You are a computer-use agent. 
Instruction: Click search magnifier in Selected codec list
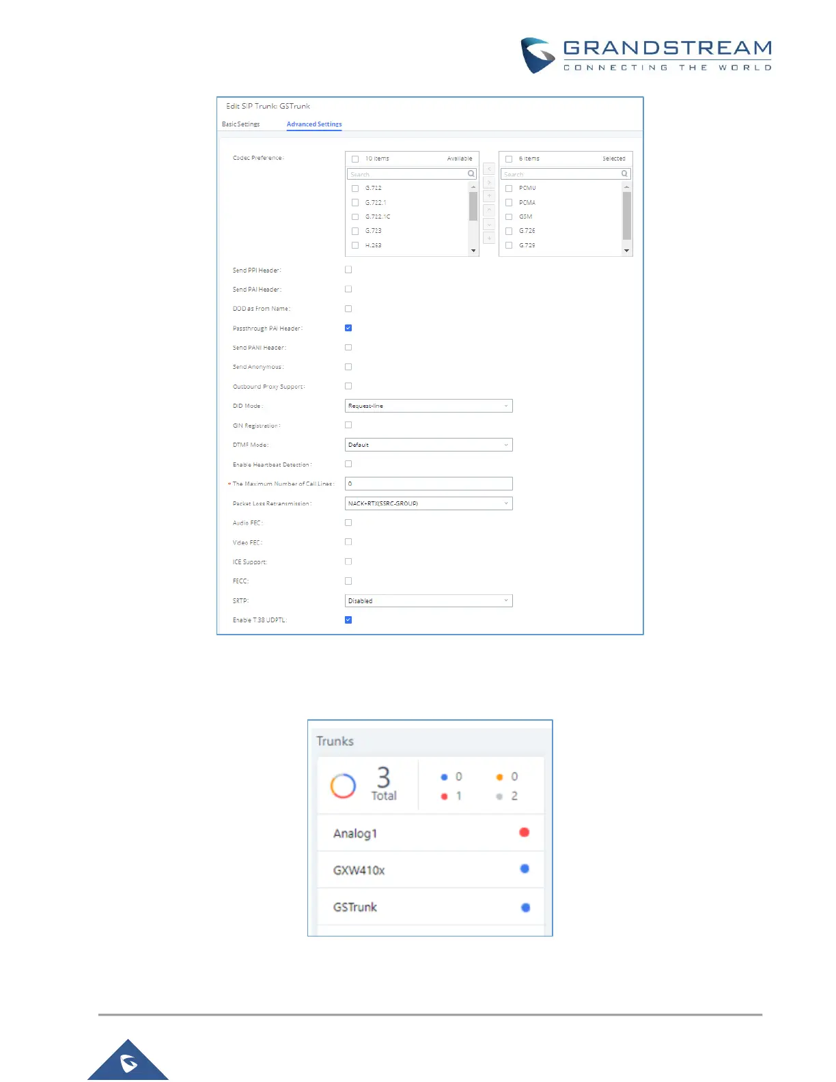pos(624,174)
